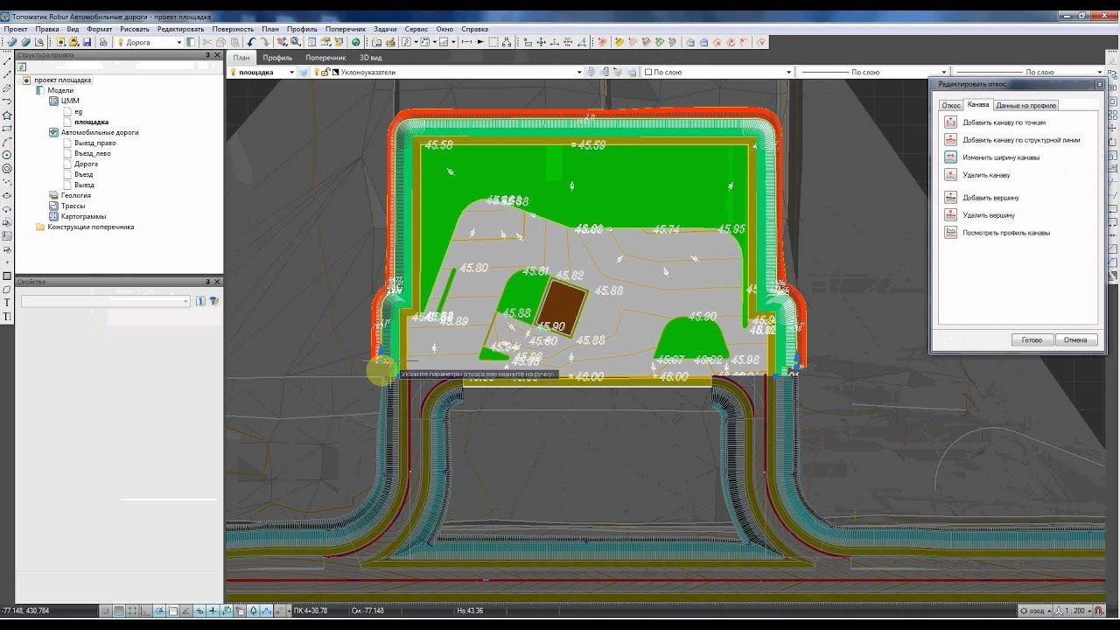The height and width of the screenshot is (630, 1120).
Task: Click the 'Изменить ширину канавы' icon
Action: coord(950,157)
